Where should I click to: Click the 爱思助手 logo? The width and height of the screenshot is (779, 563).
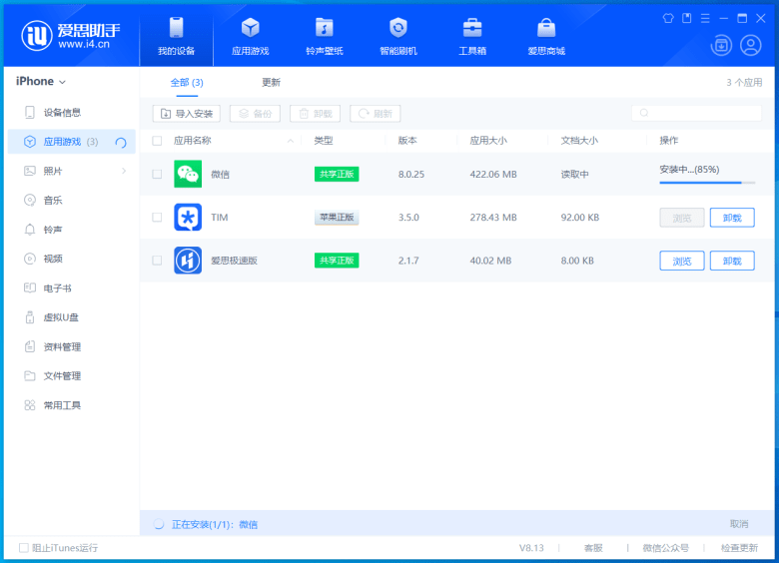(71, 36)
